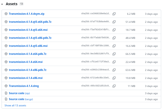Click the 22.4 MB file size

[x=130, y=62]
